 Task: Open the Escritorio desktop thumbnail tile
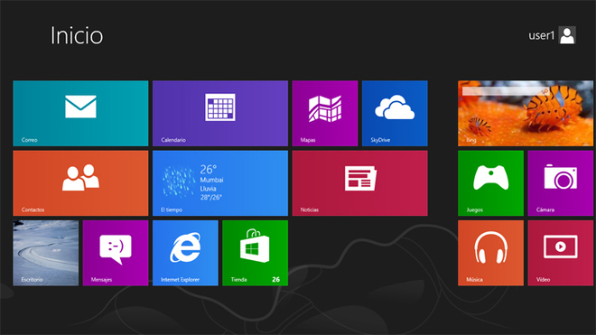tap(46, 253)
